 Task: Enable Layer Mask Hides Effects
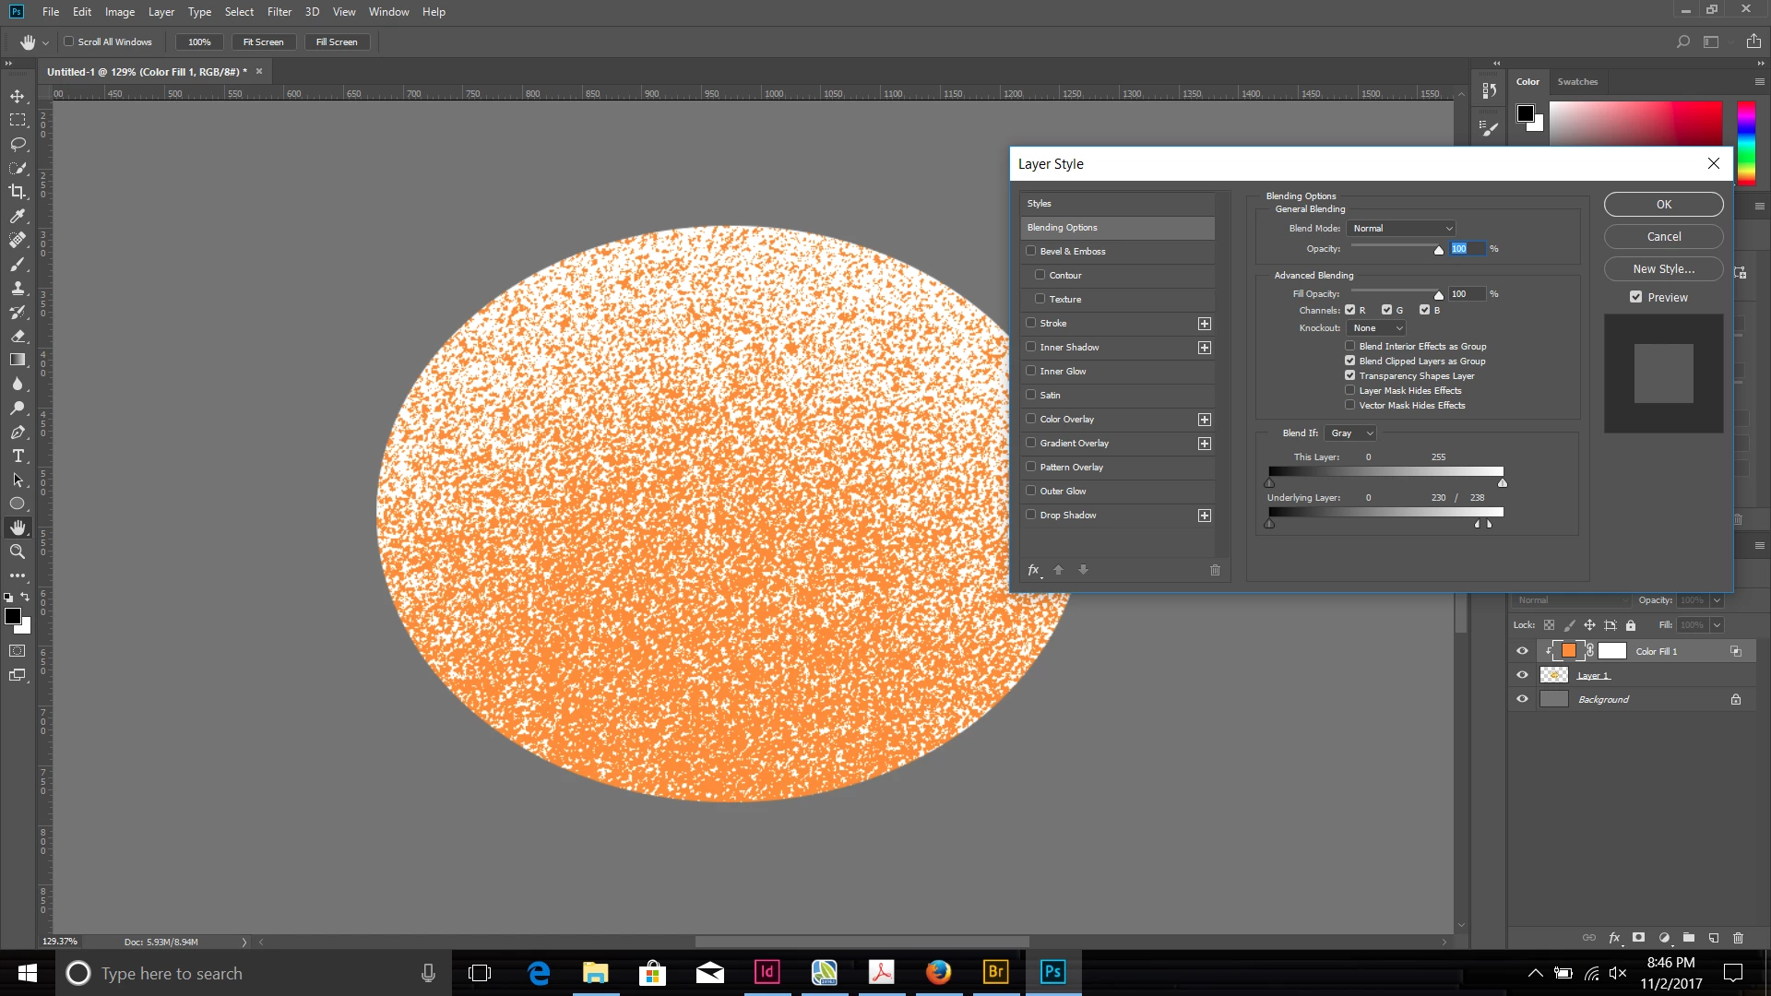point(1349,390)
